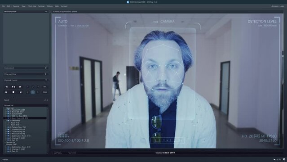Select preset number 1 in Playback Control

click(28, 87)
